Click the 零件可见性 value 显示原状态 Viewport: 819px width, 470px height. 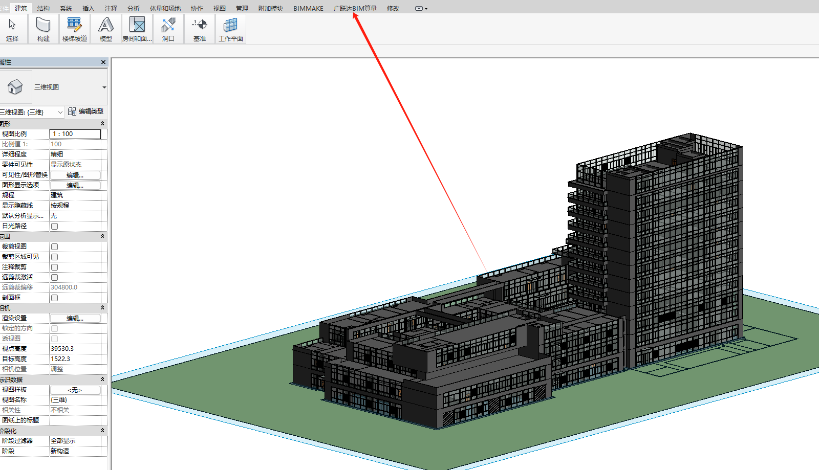[x=75, y=165]
